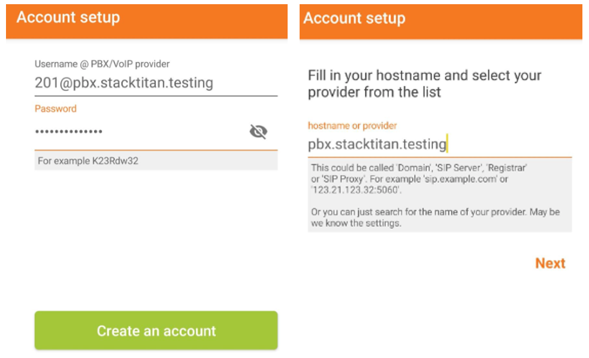Click 'pbx' at the start of hostname text

pyautogui.click(x=320, y=144)
